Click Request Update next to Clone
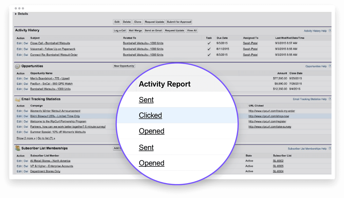Image resolution: width=344 pixels, height=198 pixels. coord(155,22)
